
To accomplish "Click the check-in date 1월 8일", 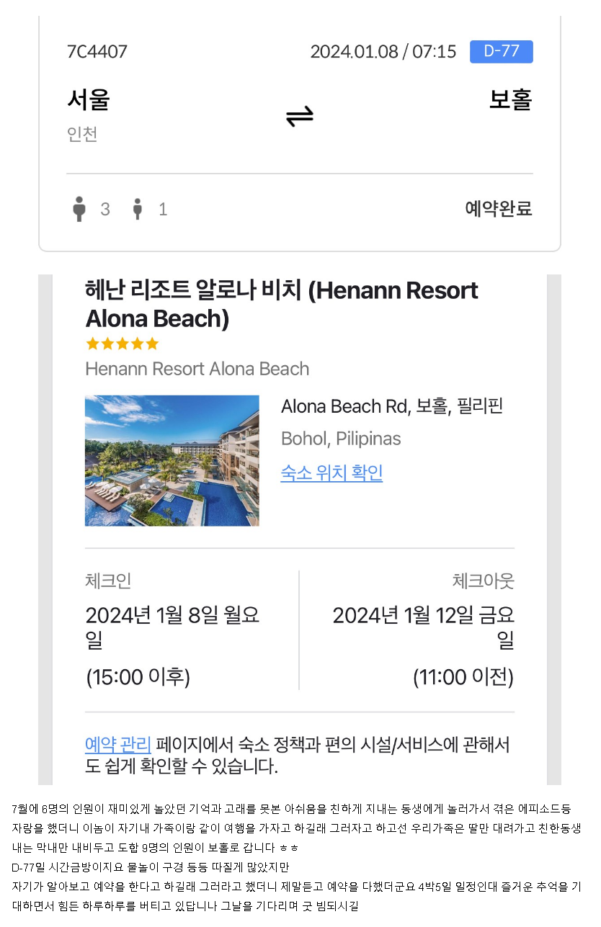I will click(172, 616).
